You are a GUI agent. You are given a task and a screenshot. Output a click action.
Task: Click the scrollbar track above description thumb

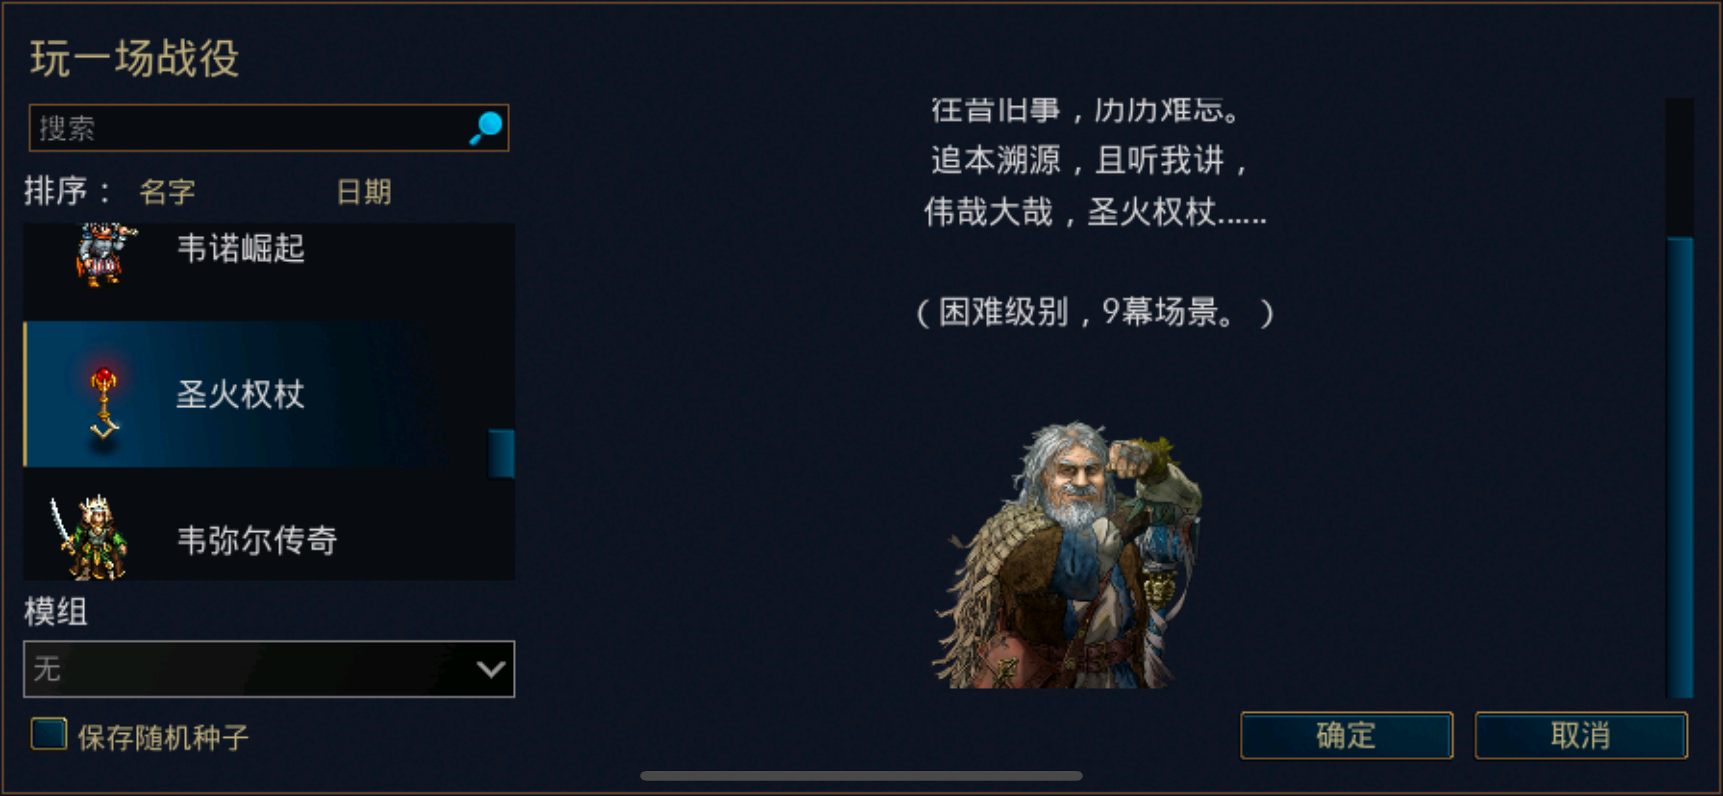[1679, 167]
